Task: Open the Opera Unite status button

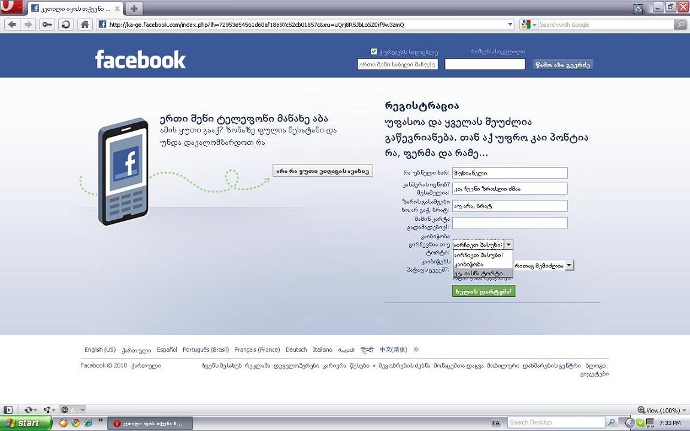Action: pyautogui.click(x=49, y=410)
